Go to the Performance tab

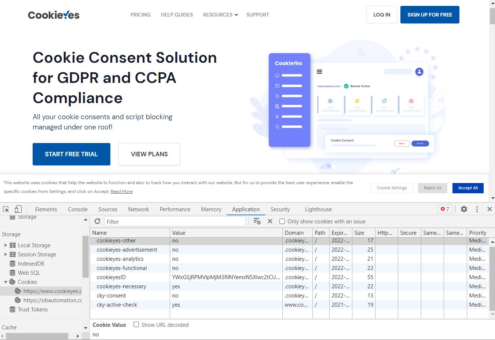[x=175, y=209]
